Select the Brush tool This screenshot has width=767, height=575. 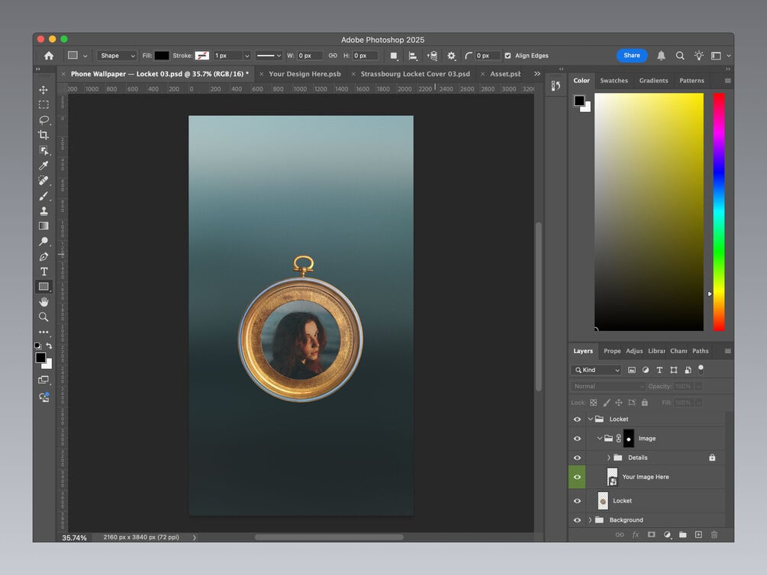pyautogui.click(x=44, y=195)
